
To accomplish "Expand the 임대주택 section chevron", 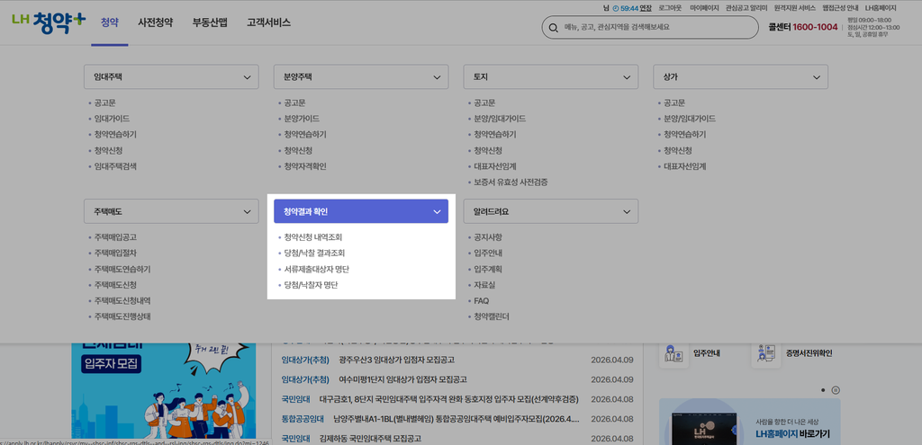I will [x=247, y=77].
